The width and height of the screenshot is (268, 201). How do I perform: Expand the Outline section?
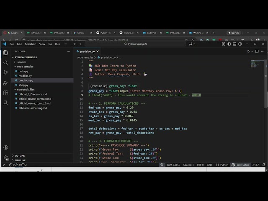(x=20, y=156)
